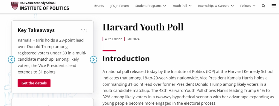Screen dimensions: 279x106
Task: Expand the Fellows dropdown chevron
Action: point(254,6)
